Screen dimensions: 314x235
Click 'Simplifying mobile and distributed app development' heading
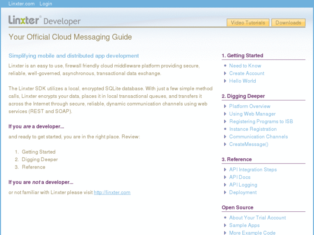pos(74,56)
